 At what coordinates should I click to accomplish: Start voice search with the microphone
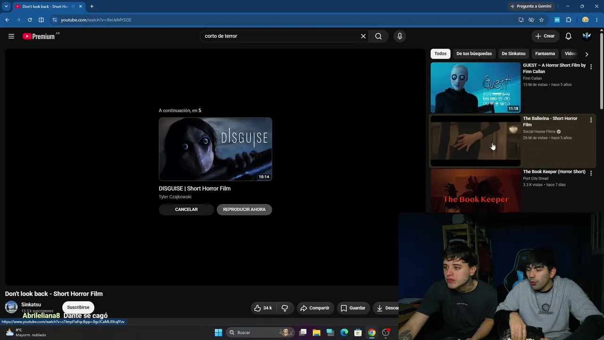(x=400, y=36)
